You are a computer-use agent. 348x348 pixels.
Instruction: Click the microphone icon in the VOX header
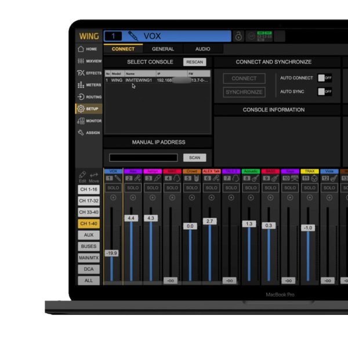(x=133, y=36)
